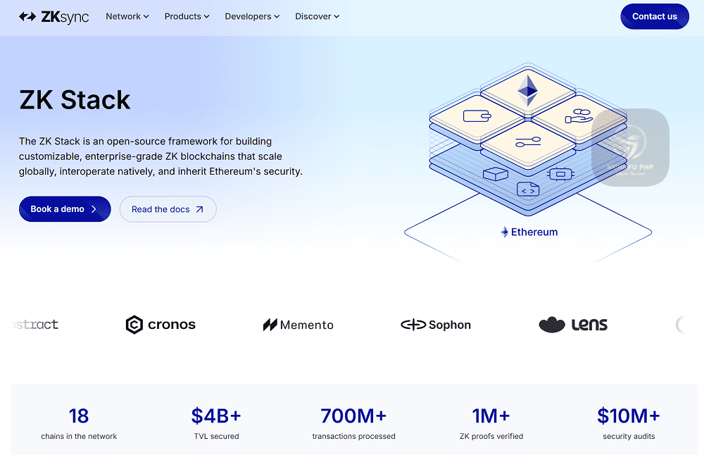Open the Products menu
The image size is (704, 455).
pos(187,17)
